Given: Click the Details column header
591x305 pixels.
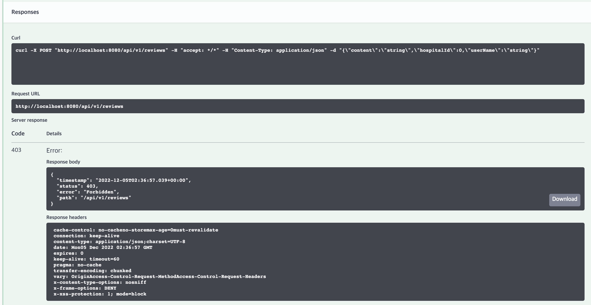Looking at the screenshot, I should 54,133.
